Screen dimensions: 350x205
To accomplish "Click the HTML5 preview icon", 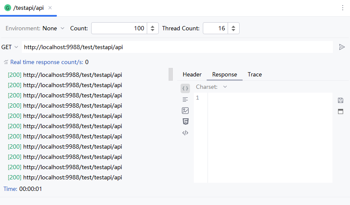I will click(x=185, y=121).
